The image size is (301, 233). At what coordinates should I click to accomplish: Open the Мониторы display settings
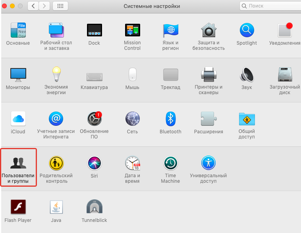point(18,75)
